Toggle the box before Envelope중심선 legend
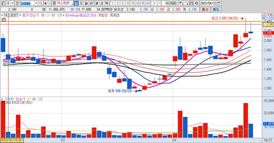The width and height of the screenshot is (274, 143). tap(64, 15)
